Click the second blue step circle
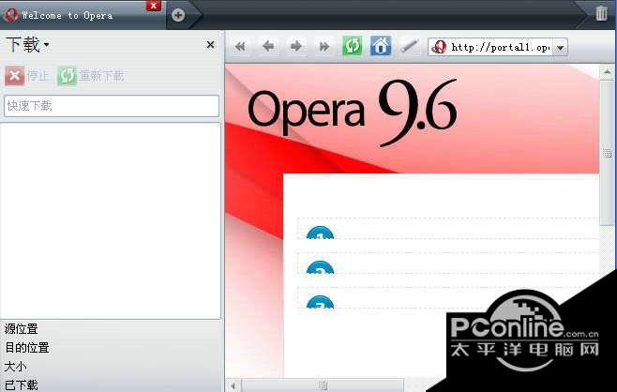This screenshot has height=392, width=617. (x=320, y=267)
